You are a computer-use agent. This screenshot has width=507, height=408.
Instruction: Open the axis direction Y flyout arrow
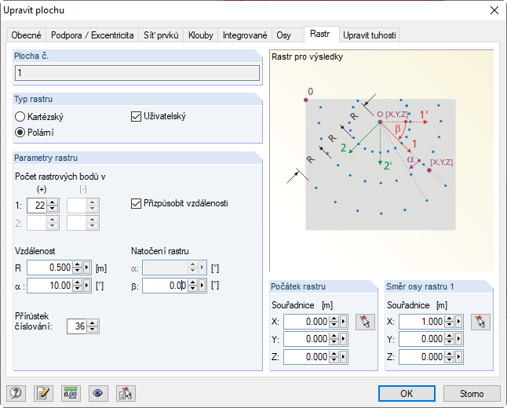click(458, 339)
